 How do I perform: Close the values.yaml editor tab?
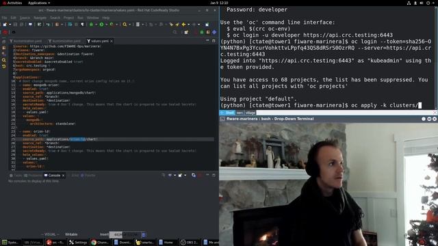112,41
